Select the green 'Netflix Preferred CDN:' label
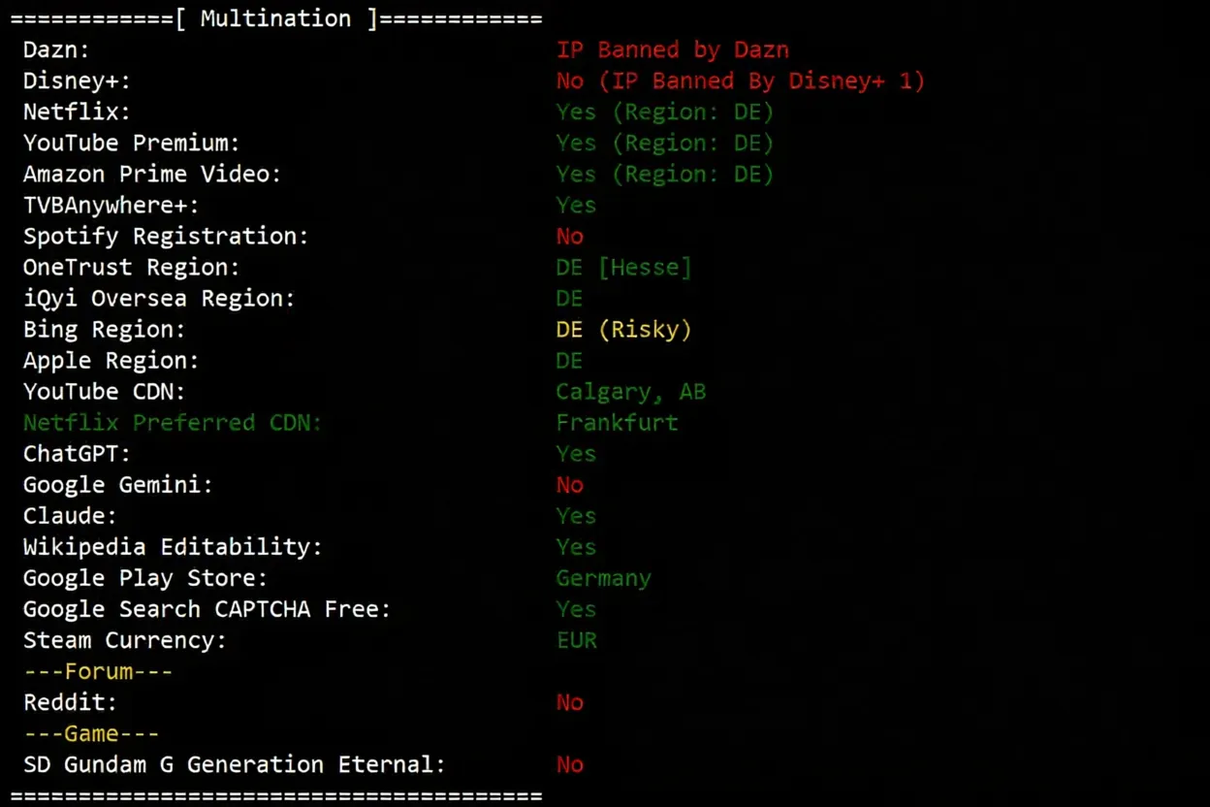The image size is (1210, 807). [173, 422]
